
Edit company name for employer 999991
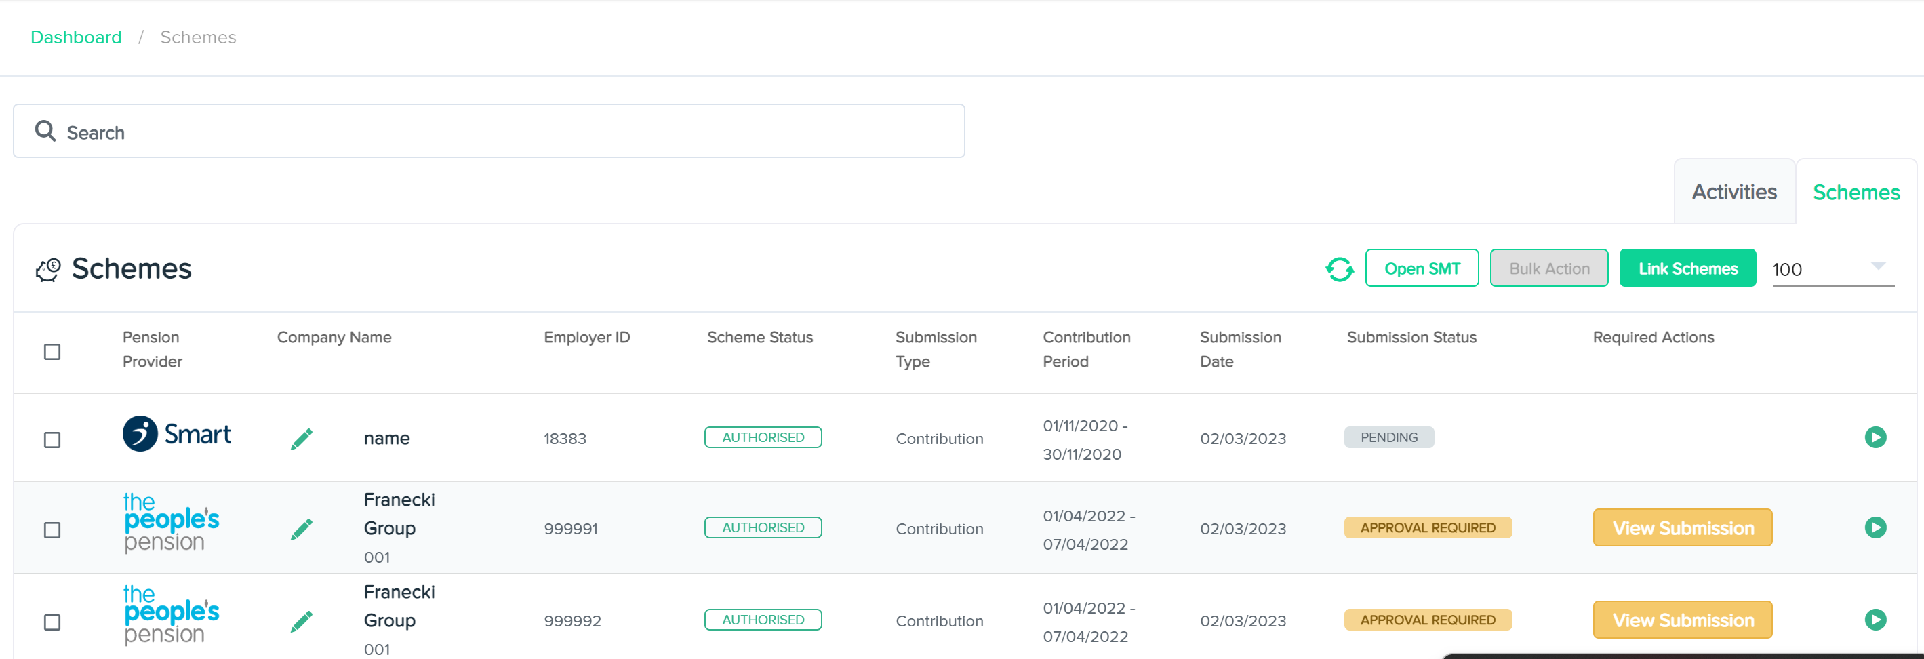pyautogui.click(x=302, y=529)
